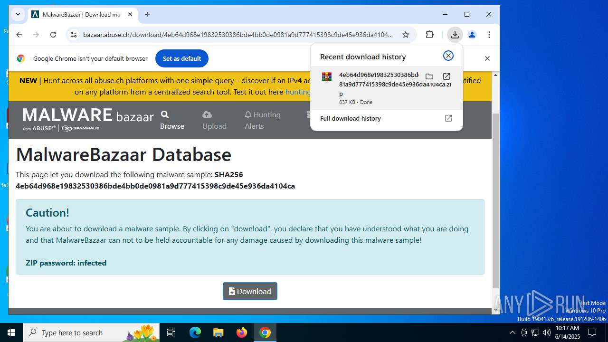Image resolution: width=608 pixels, height=342 pixels.
Task: Show hidden system tray icons
Action: point(512,332)
